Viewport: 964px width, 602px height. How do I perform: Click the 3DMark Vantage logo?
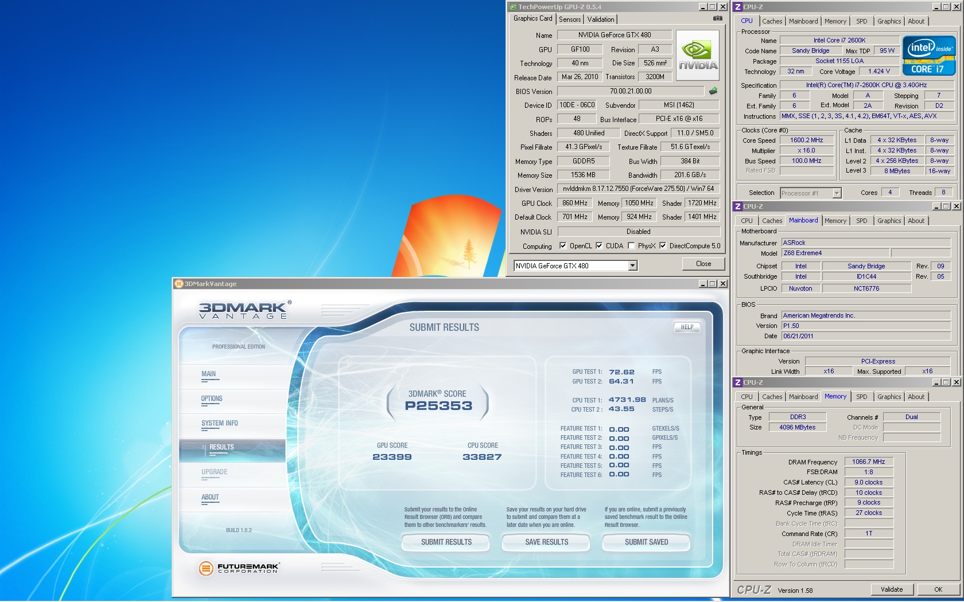246,310
